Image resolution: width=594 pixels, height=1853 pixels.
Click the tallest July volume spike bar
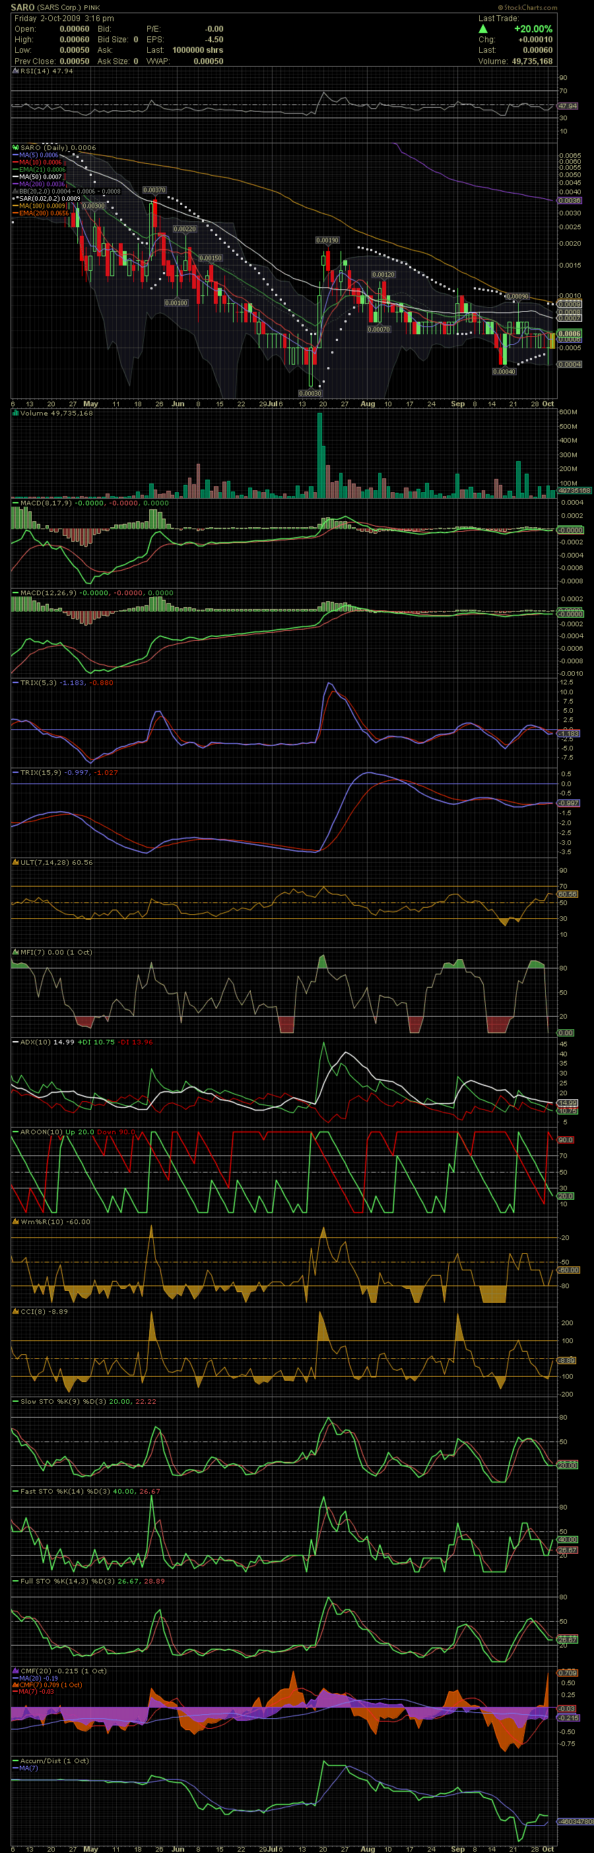tap(319, 455)
